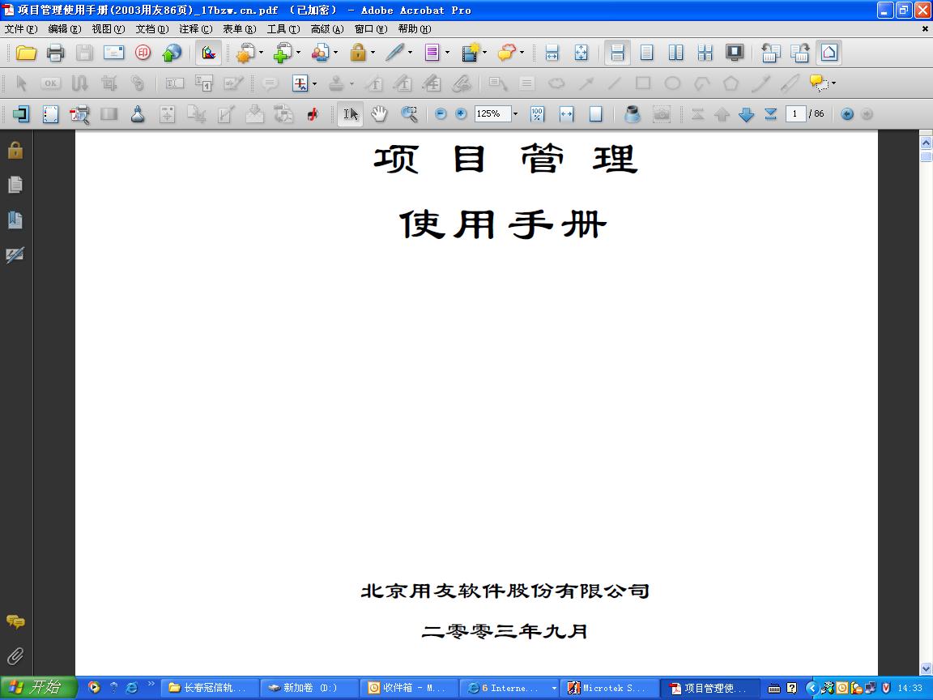
Task: Open the 高级(A) menu
Action: pyautogui.click(x=327, y=29)
